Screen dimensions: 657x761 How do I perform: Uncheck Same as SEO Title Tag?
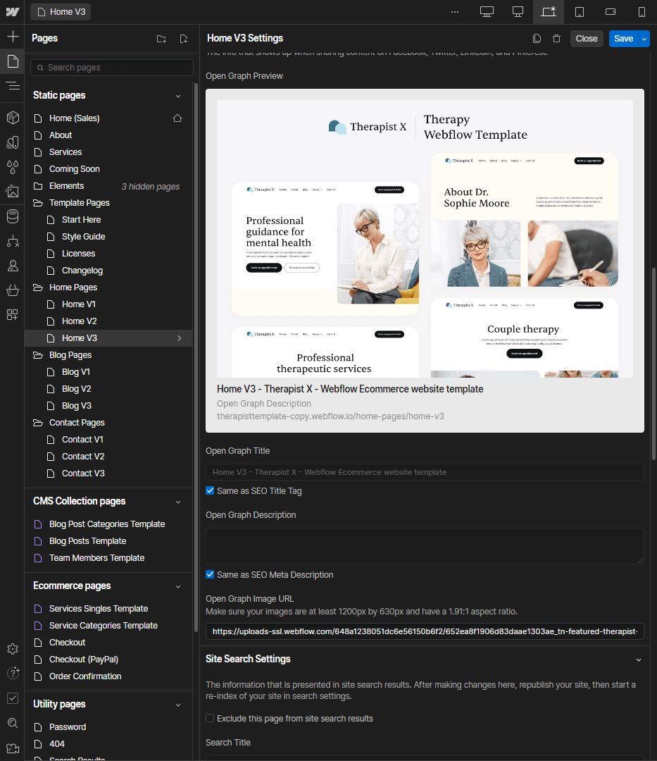tap(209, 490)
